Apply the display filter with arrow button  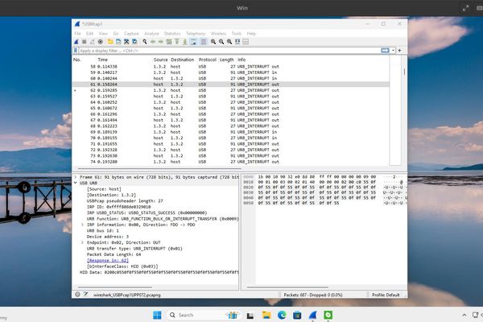point(385,50)
